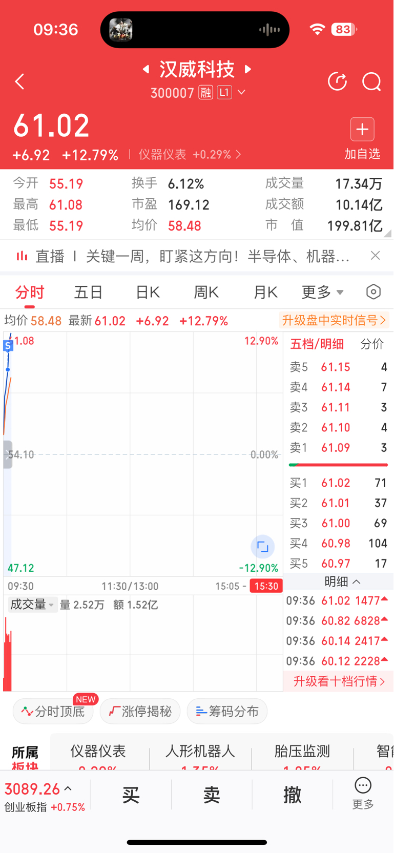
Task: Tap 卖2 price 61.10
Action: [336, 428]
